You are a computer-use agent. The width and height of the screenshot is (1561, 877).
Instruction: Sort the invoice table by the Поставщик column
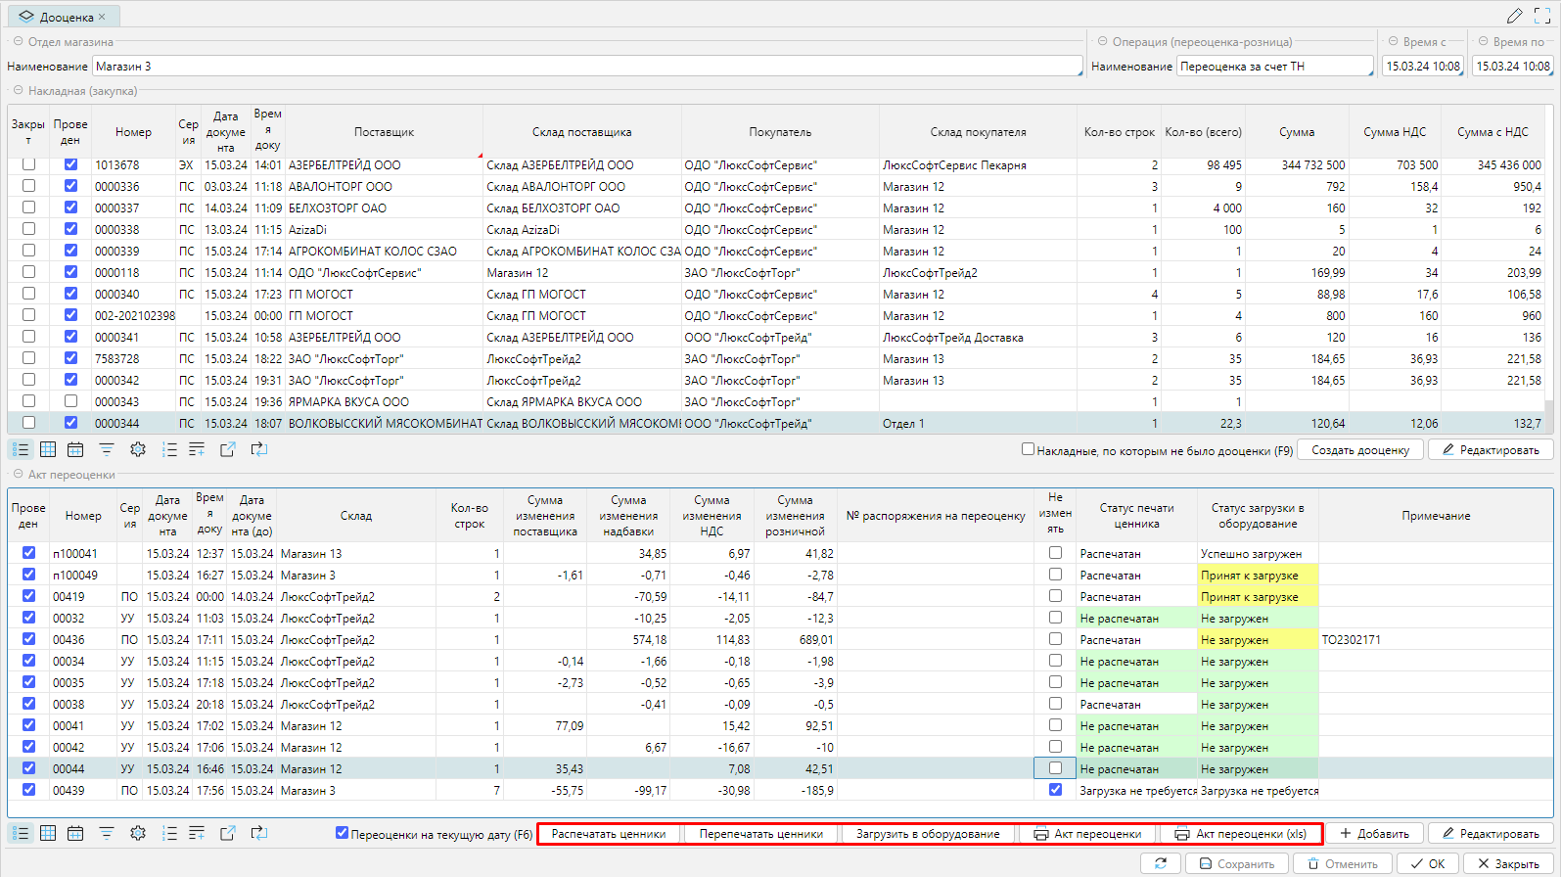pos(384,132)
